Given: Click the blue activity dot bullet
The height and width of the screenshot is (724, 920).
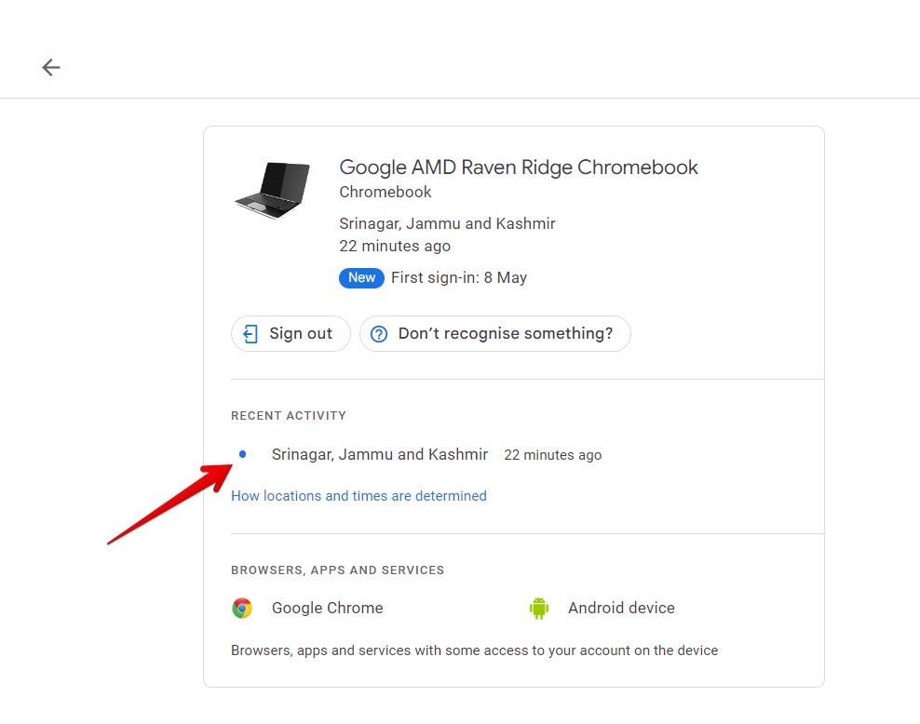Looking at the screenshot, I should pyautogui.click(x=242, y=454).
